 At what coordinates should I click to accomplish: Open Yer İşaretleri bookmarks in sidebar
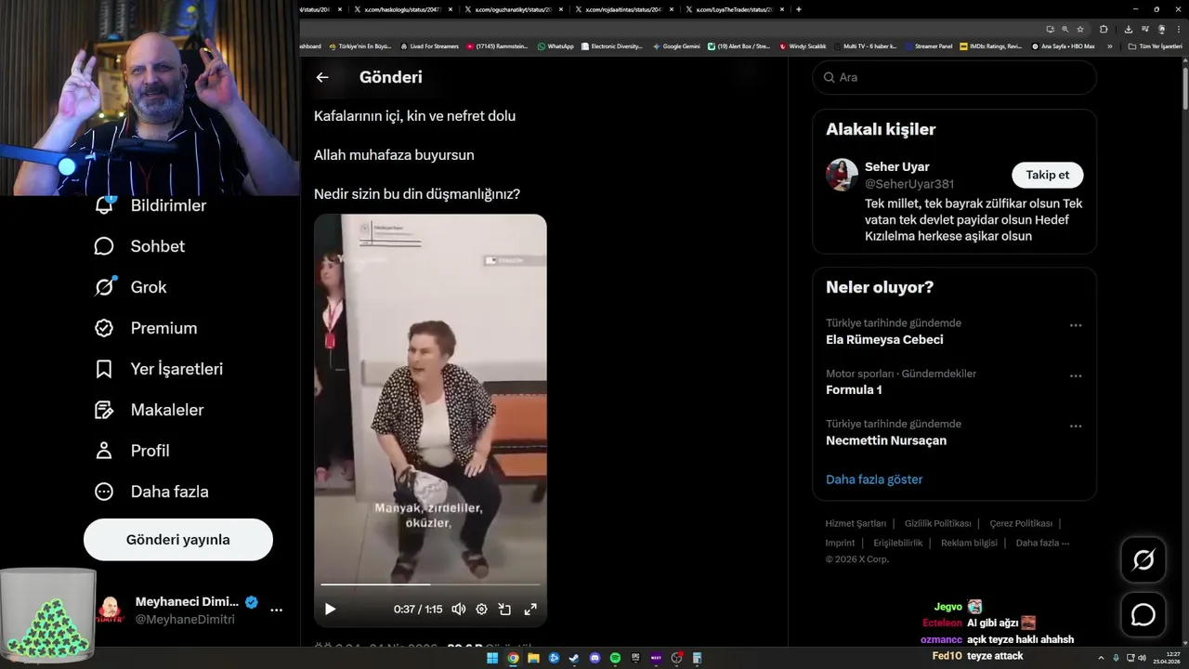pos(159,369)
